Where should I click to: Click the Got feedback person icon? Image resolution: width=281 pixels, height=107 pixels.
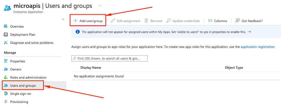(237, 21)
